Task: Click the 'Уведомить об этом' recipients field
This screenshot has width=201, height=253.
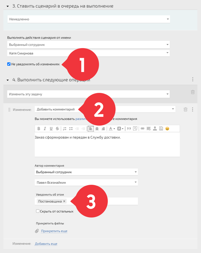Action: pos(86,201)
